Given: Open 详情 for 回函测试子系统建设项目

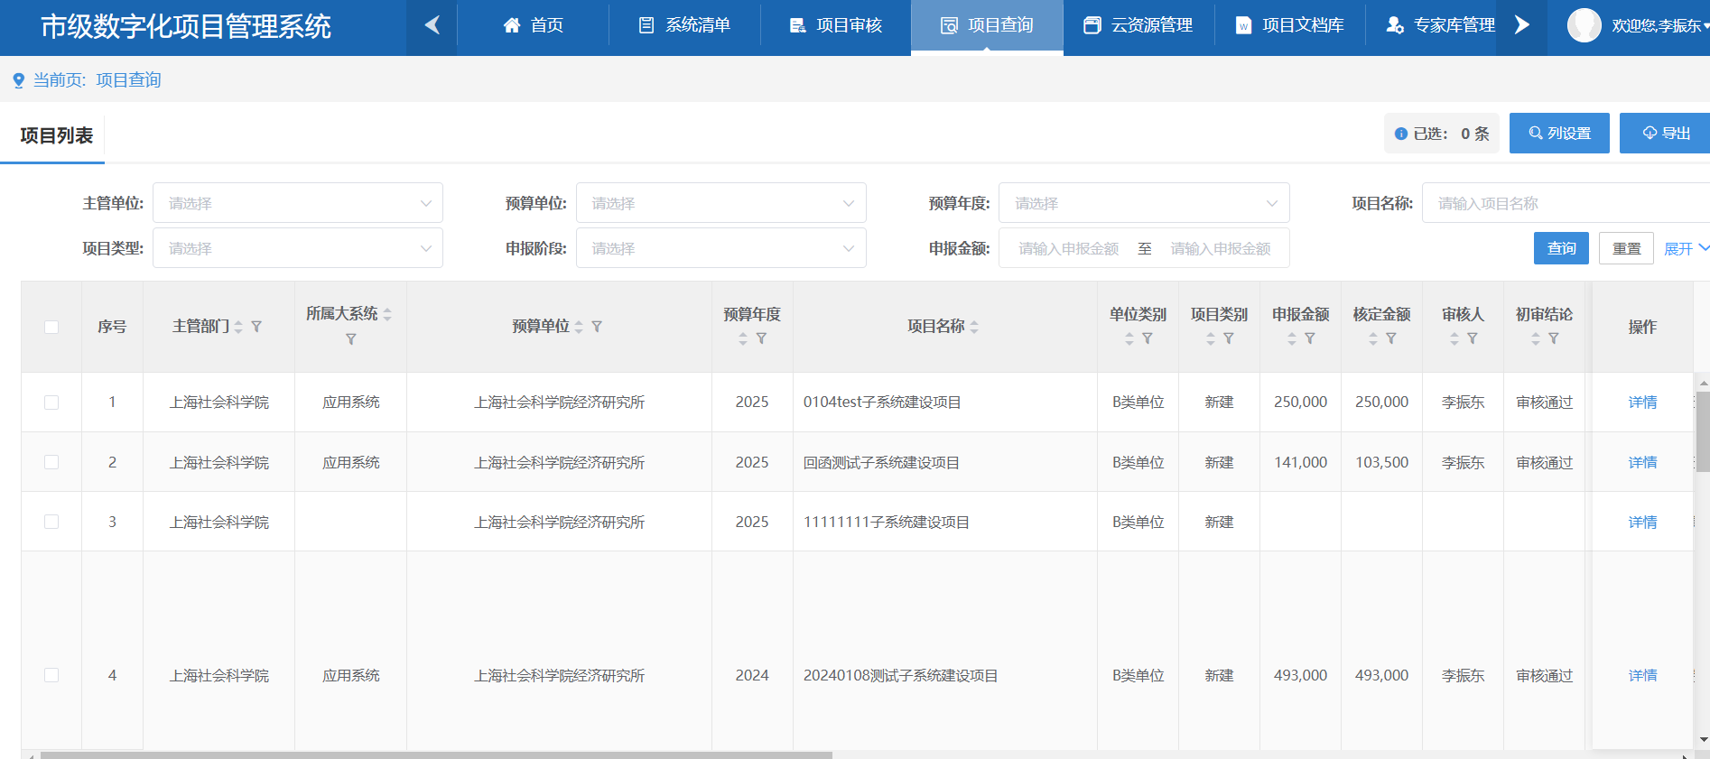Looking at the screenshot, I should pyautogui.click(x=1642, y=462).
